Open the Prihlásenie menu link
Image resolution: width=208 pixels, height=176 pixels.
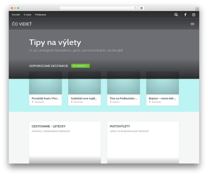(40, 15)
